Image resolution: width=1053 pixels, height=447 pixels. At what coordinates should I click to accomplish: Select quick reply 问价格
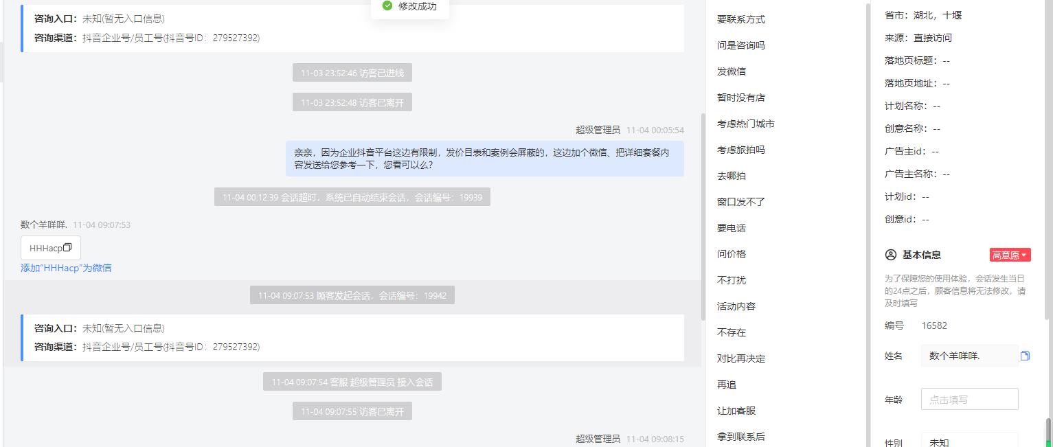click(731, 254)
